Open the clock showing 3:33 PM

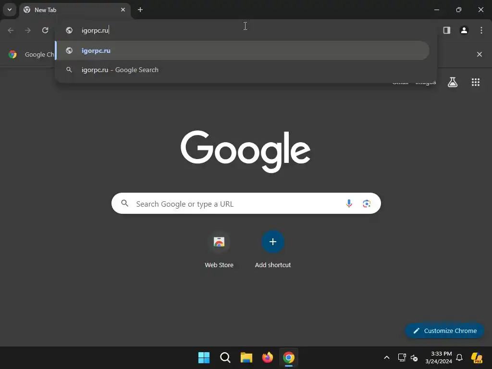tap(439, 357)
